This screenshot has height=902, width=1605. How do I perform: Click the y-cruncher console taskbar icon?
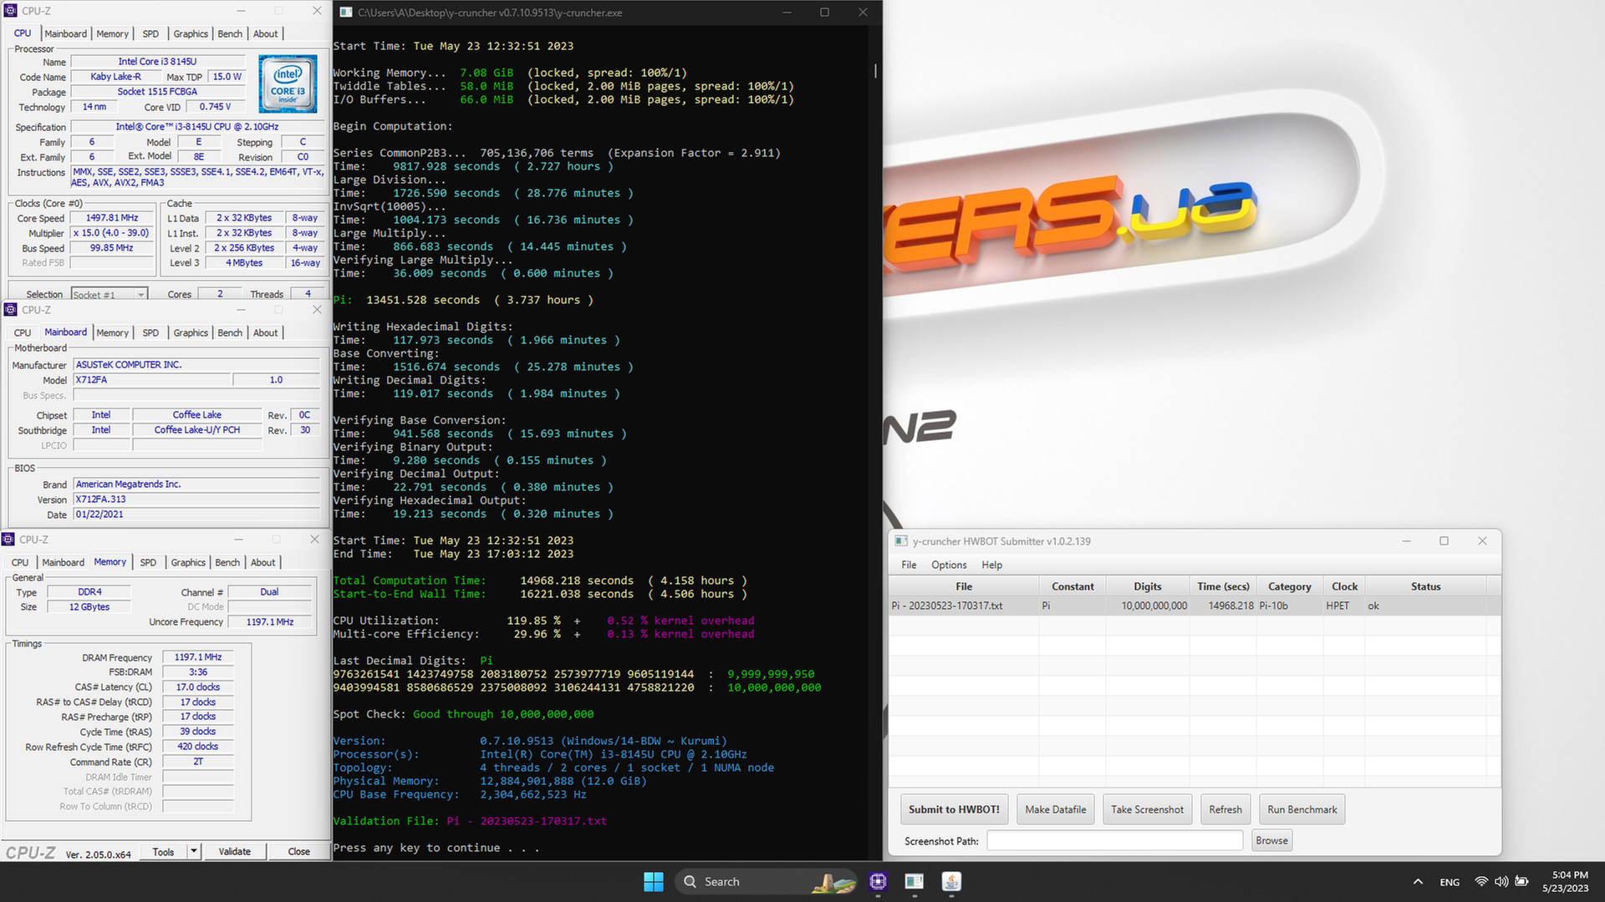[915, 881]
